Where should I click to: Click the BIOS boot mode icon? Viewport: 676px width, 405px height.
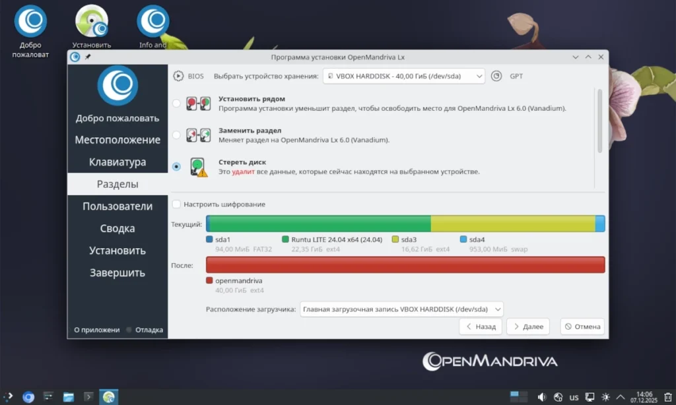(x=178, y=76)
